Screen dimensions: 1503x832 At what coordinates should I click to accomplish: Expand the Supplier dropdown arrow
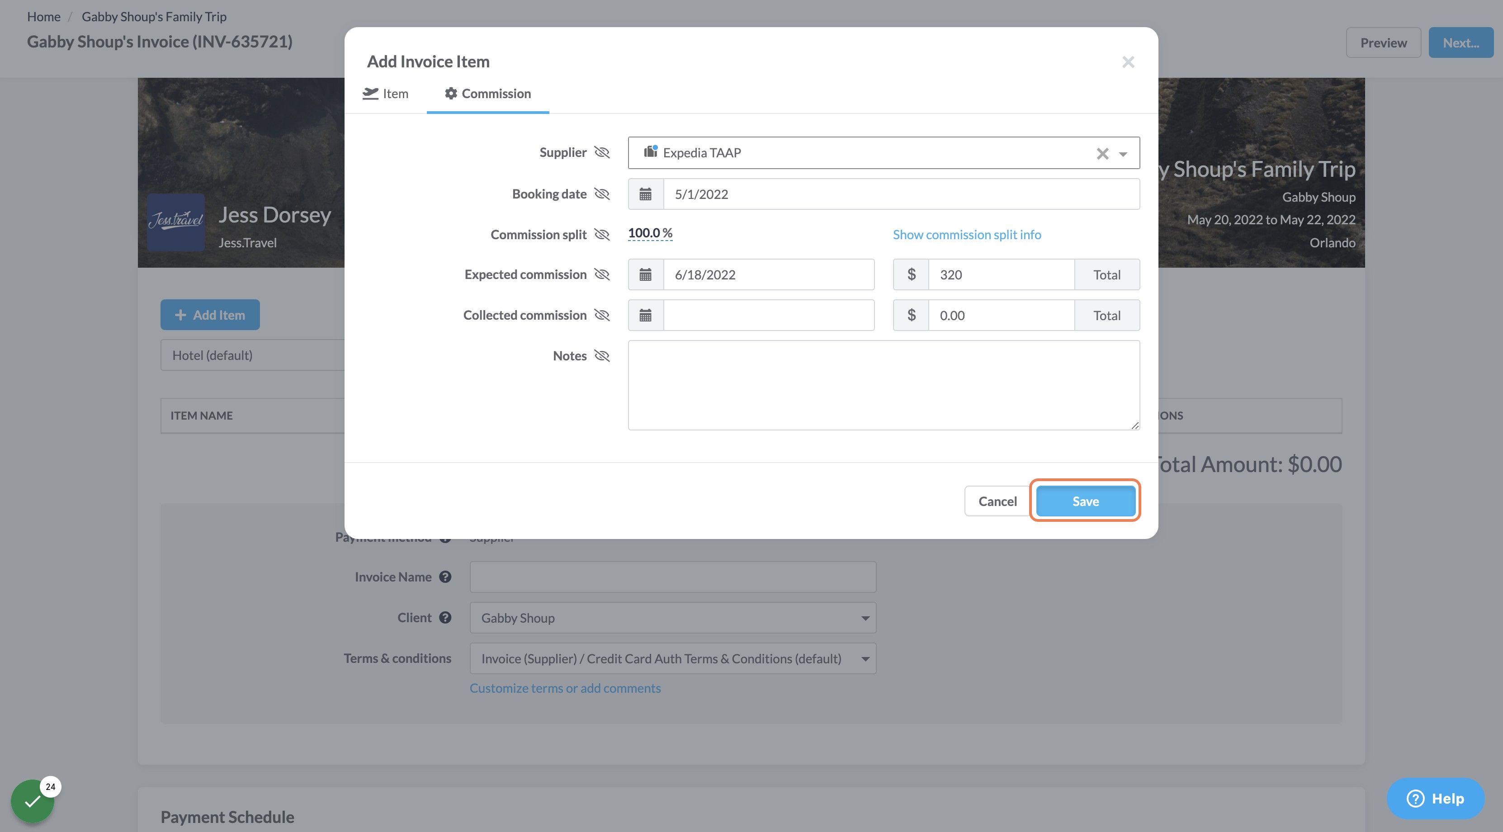coord(1123,154)
